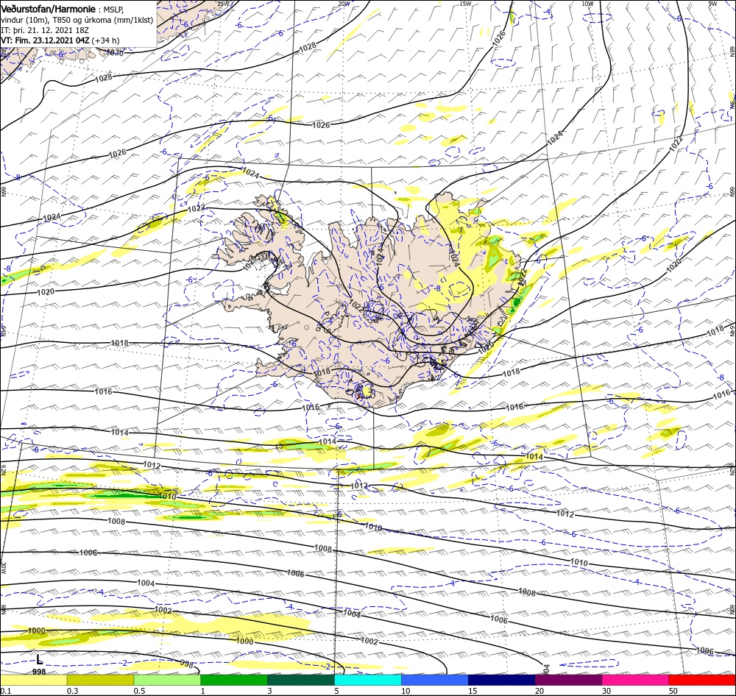Image resolution: width=736 pixels, height=696 pixels.
Task: Select the navy 15 mm legend color band
Action: pos(502,680)
